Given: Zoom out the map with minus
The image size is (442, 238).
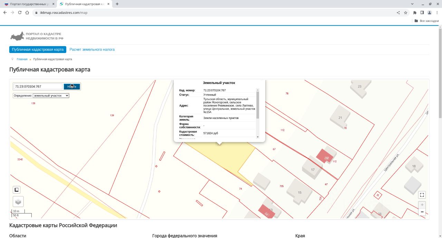Looking at the screenshot, I should click(x=422, y=212).
